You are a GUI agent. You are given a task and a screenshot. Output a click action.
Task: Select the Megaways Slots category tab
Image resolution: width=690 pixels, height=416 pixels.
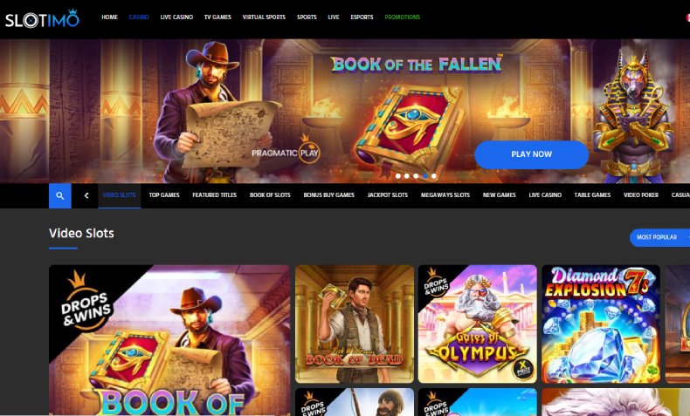point(445,195)
